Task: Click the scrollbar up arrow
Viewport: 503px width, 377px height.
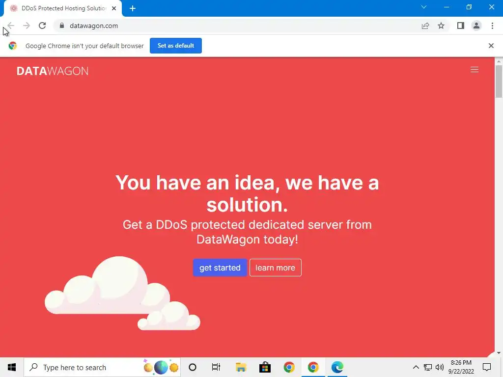Action: 499,61
